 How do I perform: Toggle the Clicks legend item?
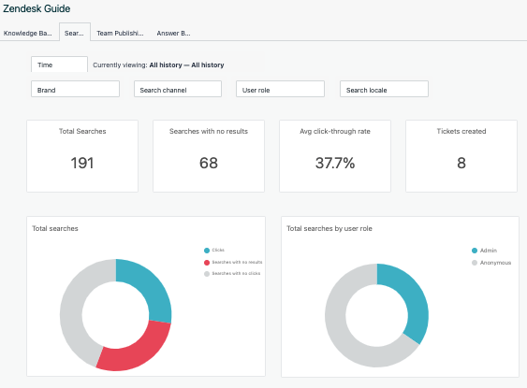pyautogui.click(x=214, y=250)
